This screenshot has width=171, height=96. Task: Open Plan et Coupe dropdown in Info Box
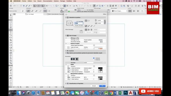click(119, 11)
